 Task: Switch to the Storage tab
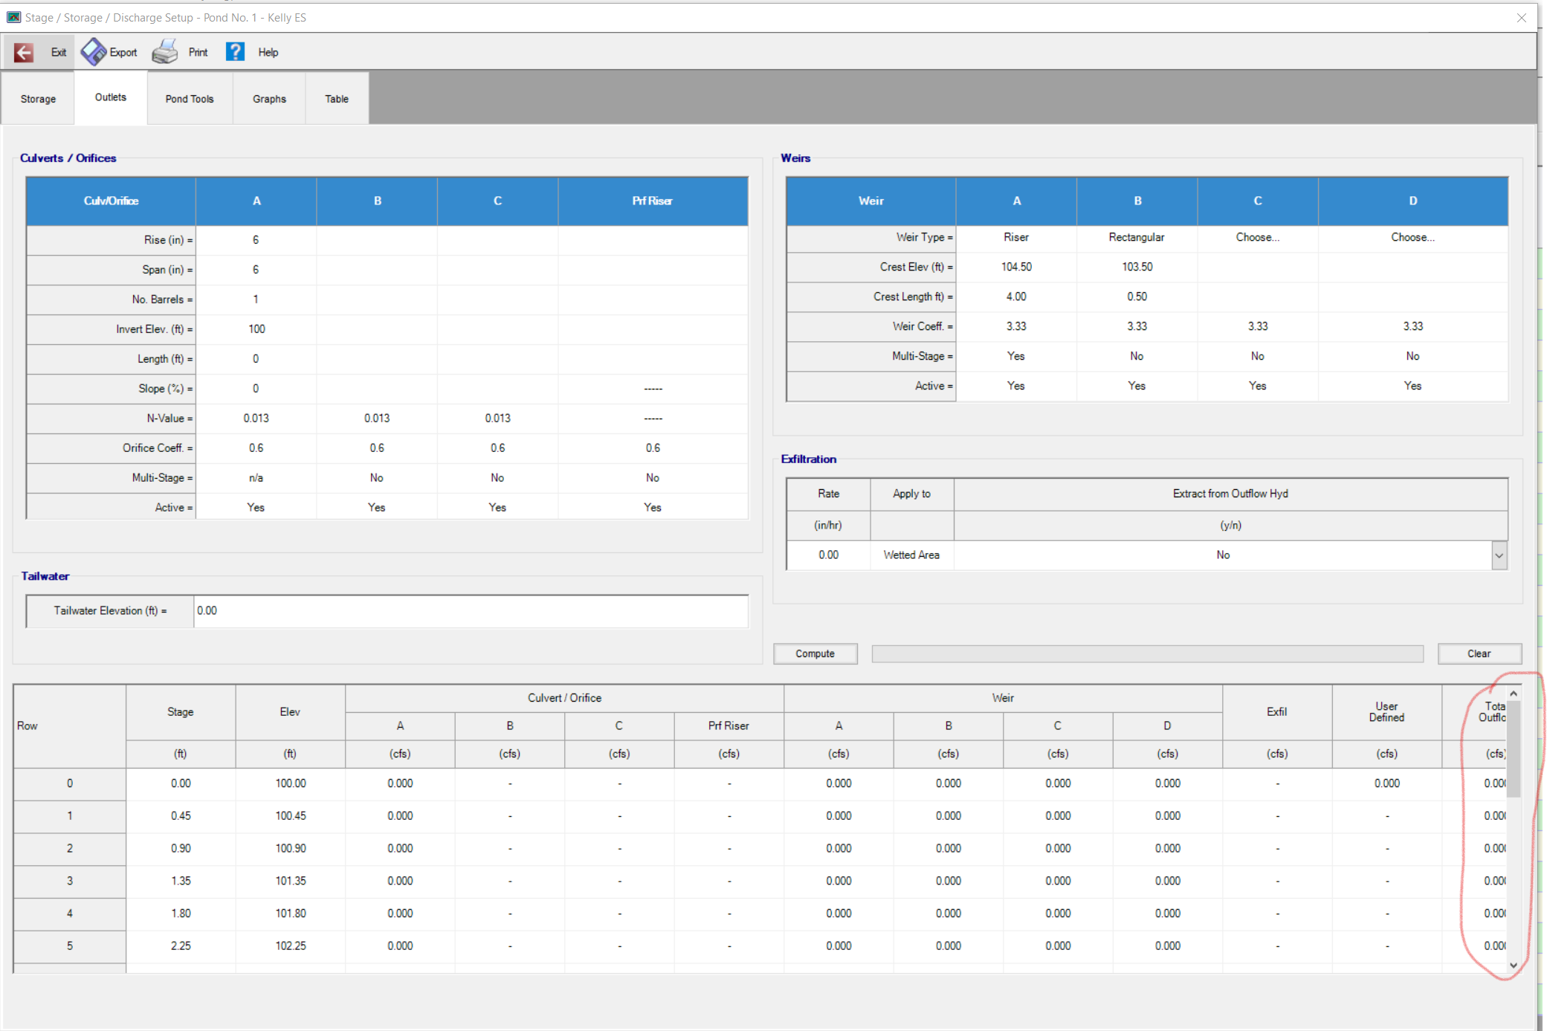click(x=38, y=99)
